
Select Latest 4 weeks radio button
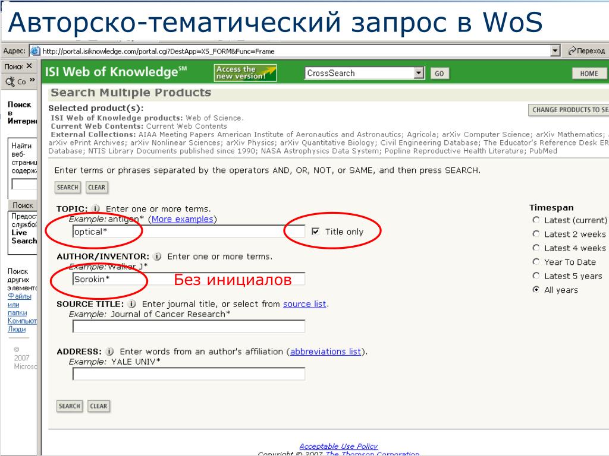coord(536,248)
